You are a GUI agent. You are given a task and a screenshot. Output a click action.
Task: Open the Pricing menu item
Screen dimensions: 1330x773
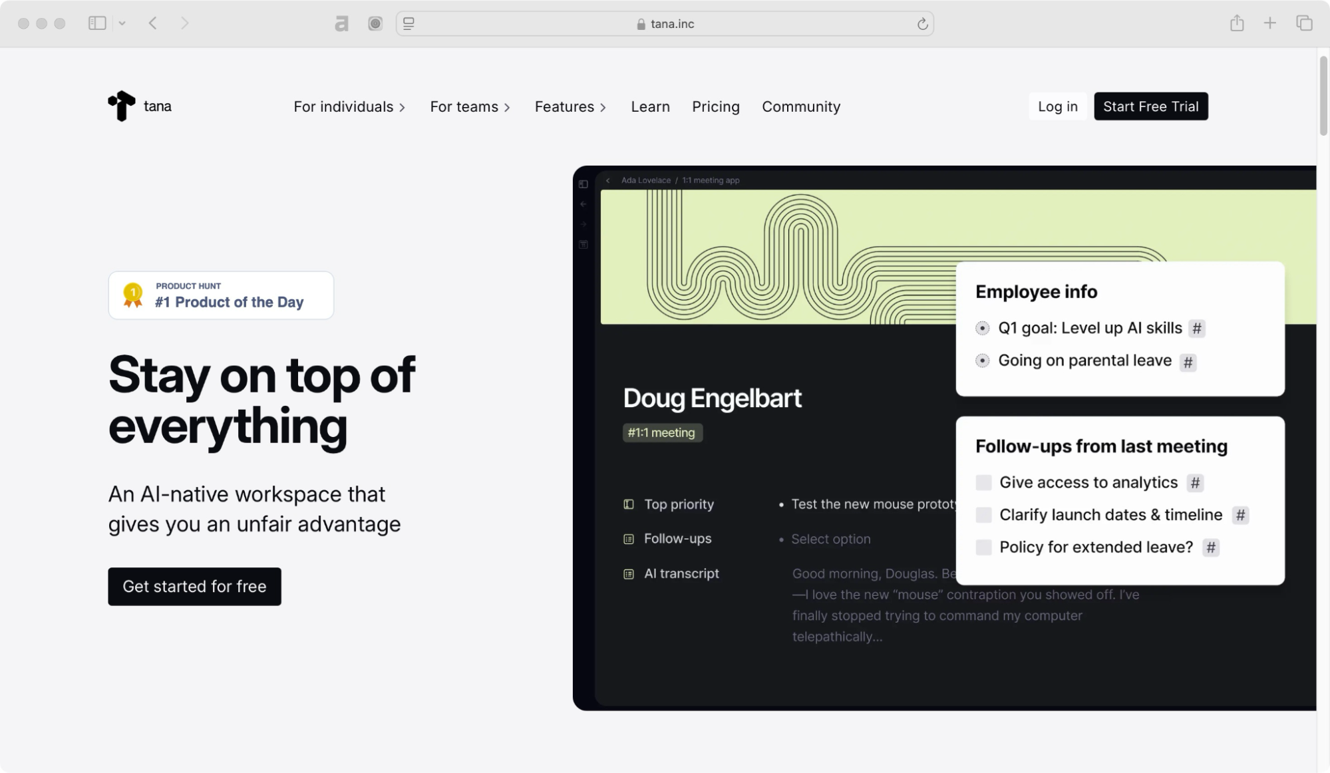715,106
